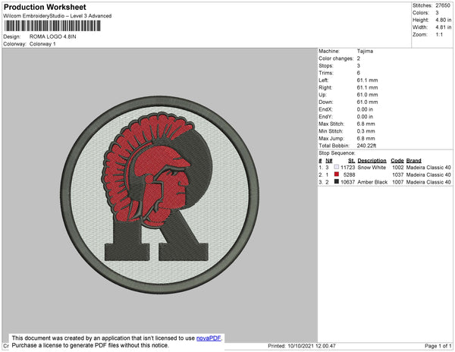Click the Printed date 10/10/2021

[302, 346]
